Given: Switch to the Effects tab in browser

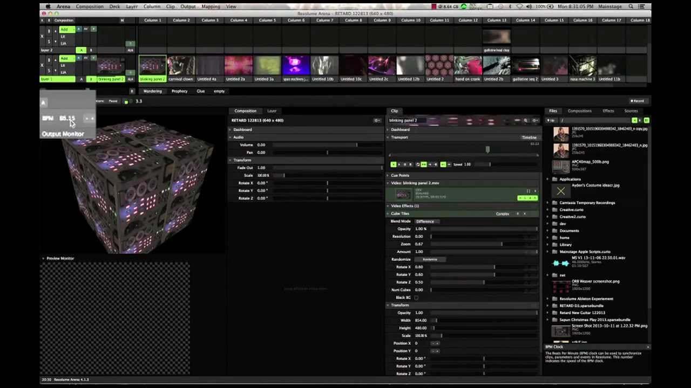Looking at the screenshot, I should (608, 111).
